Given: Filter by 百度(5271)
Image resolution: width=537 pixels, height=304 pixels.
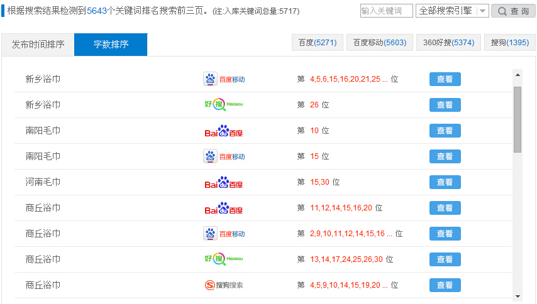Looking at the screenshot, I should point(318,43).
